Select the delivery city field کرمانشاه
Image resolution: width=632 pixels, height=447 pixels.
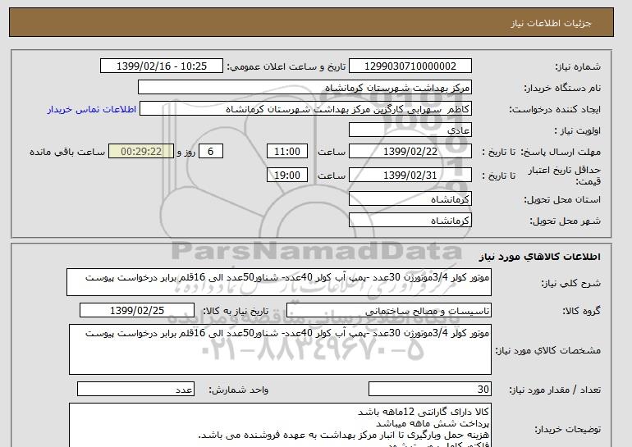tap(410, 221)
